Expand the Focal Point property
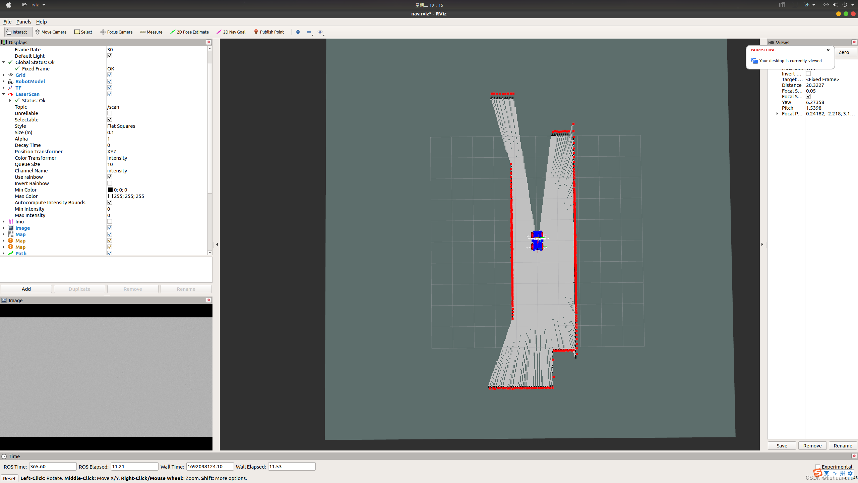The width and height of the screenshot is (858, 483). [777, 114]
